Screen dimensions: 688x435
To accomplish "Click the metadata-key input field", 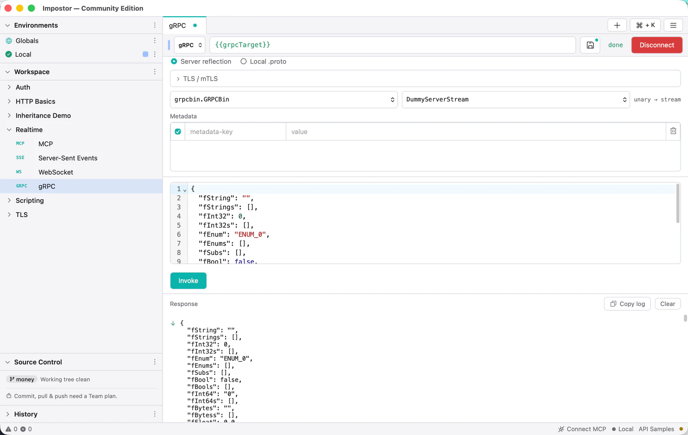I will coord(235,132).
